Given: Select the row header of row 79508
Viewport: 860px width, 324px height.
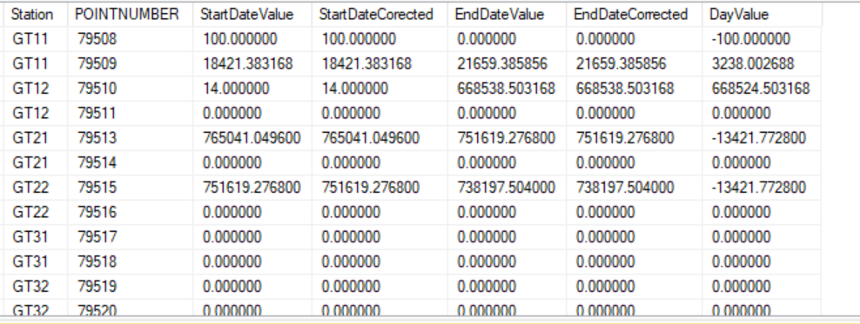Looking at the screenshot, I should tap(2, 39).
